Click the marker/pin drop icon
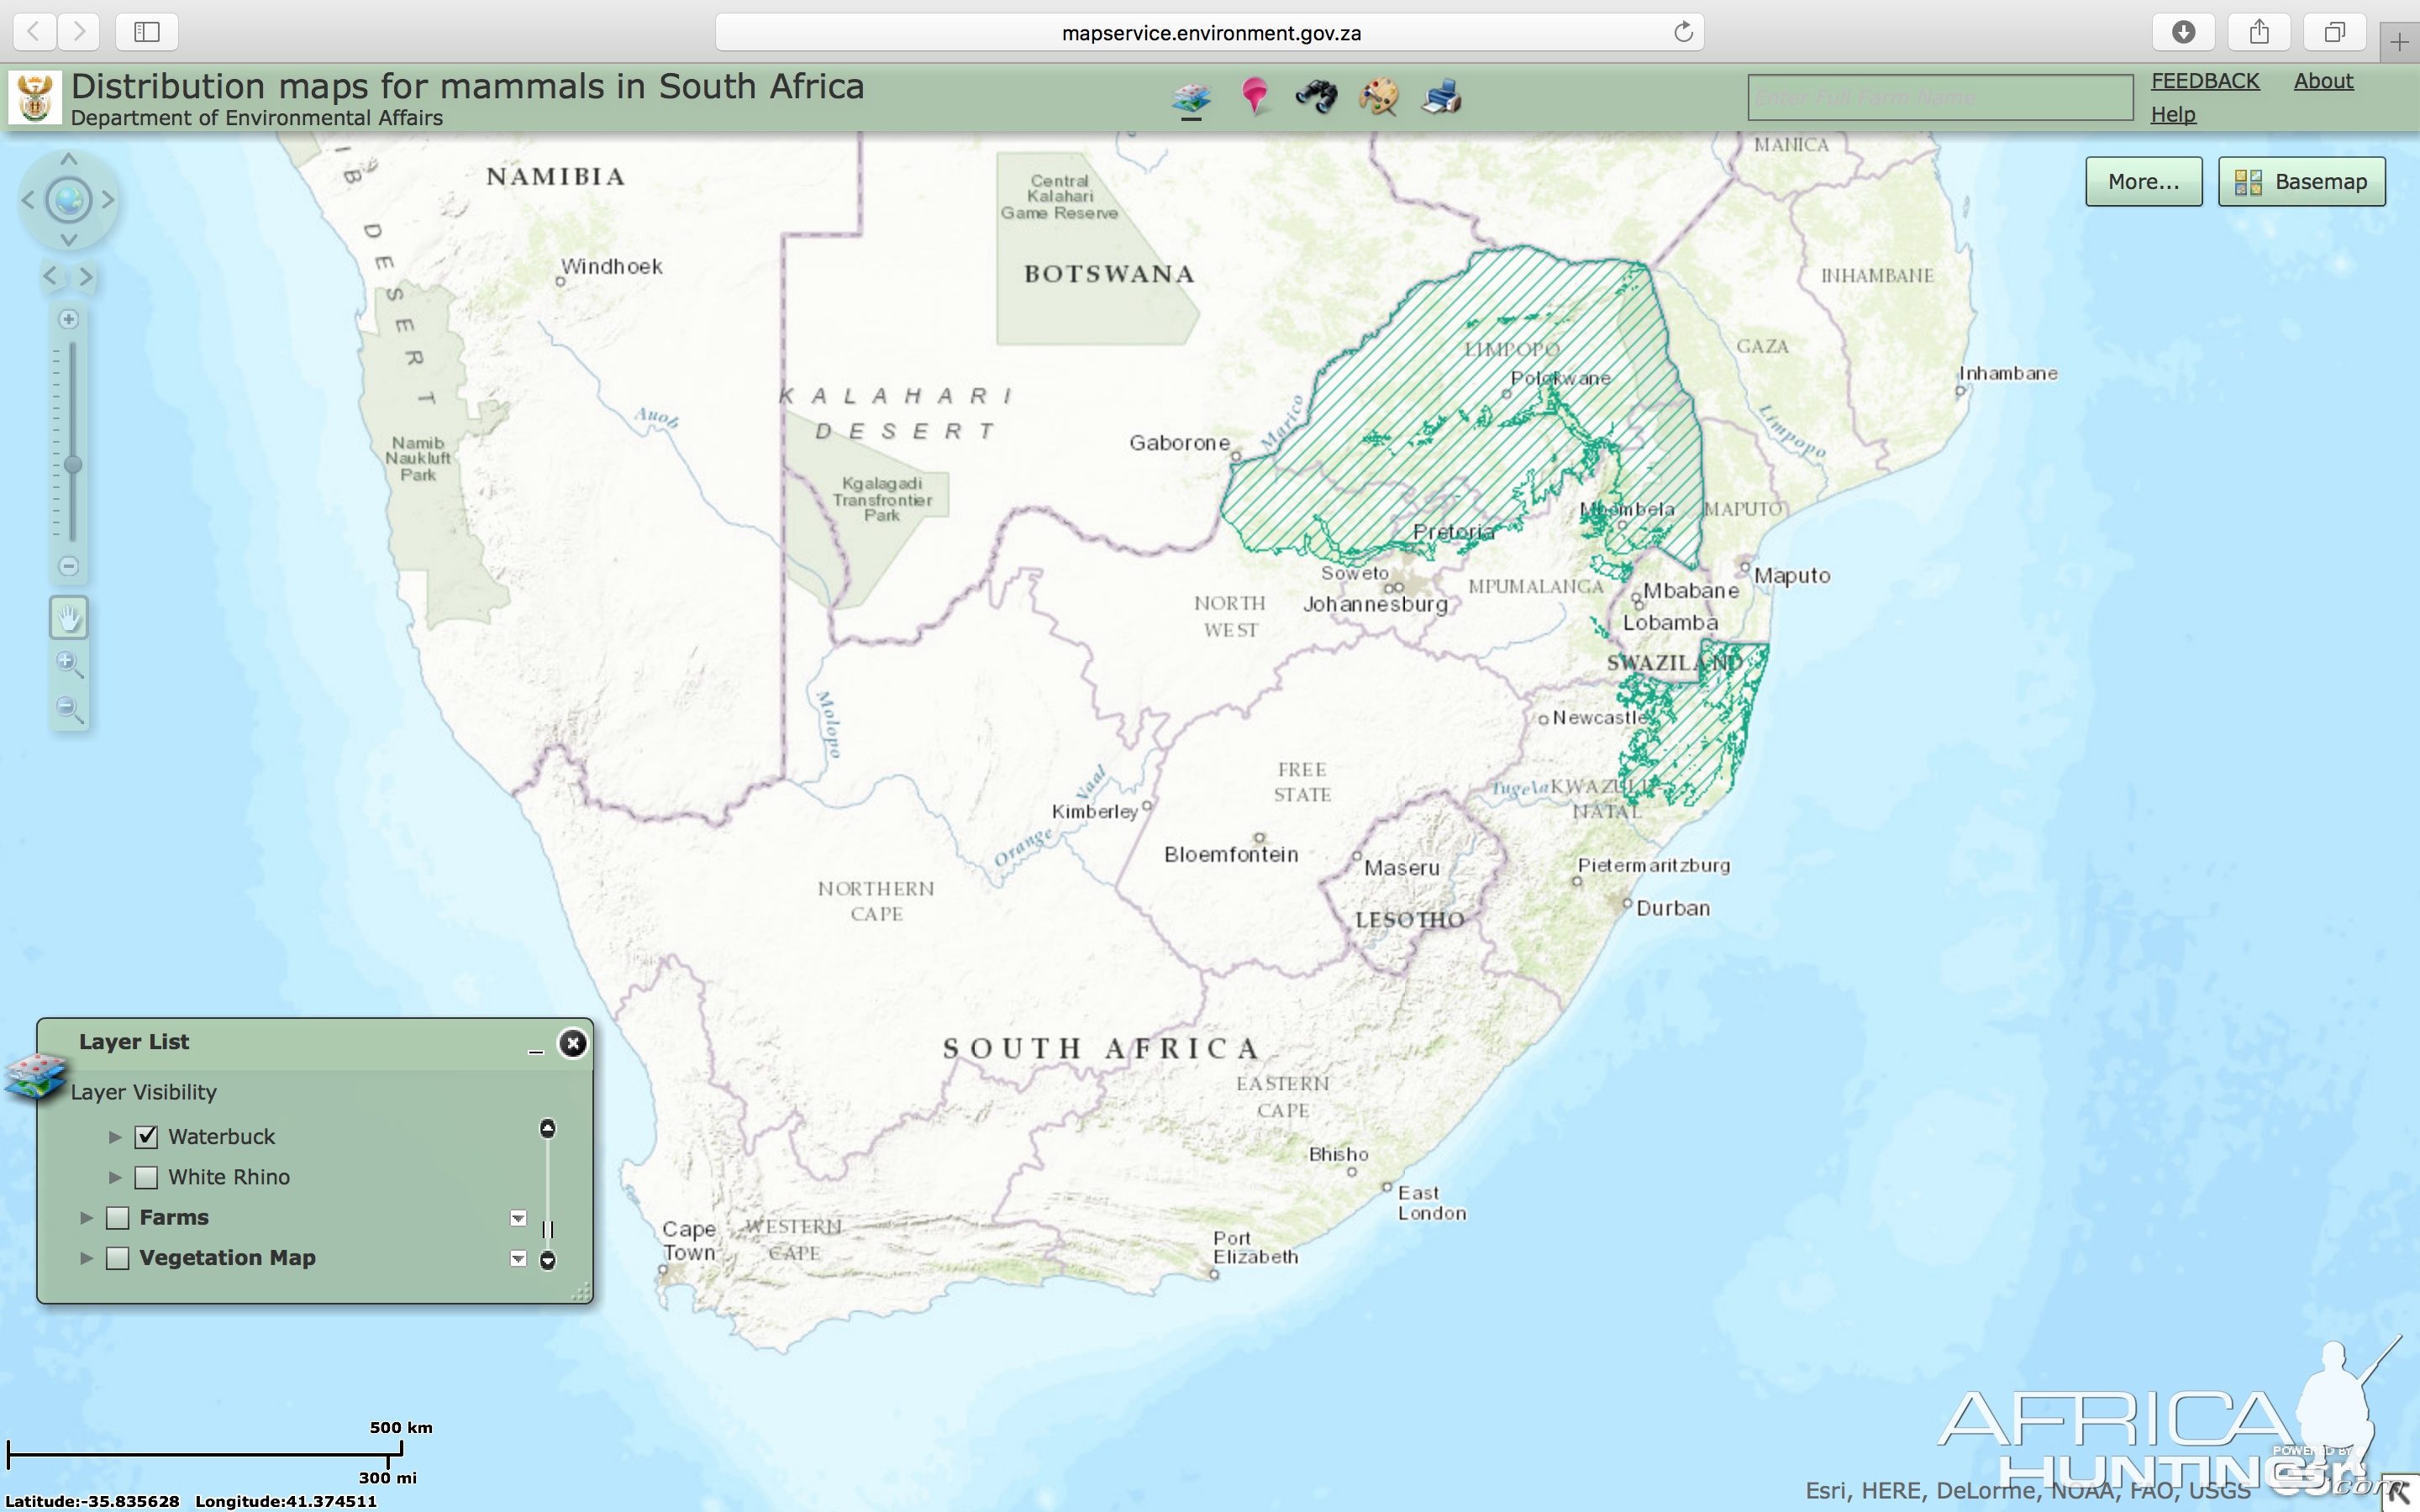 click(1255, 96)
